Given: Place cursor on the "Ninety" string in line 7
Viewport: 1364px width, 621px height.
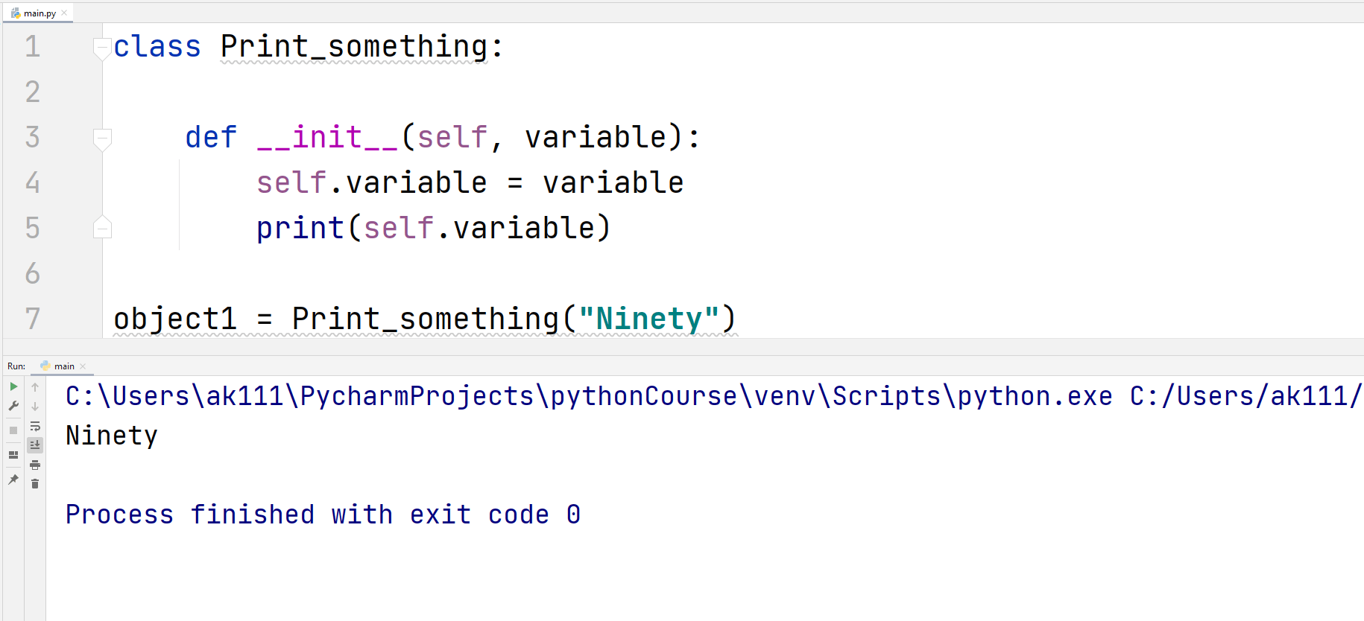Looking at the screenshot, I should [648, 319].
